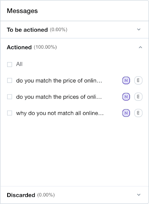
Task: Click the Actioned section title
Action: 19,47
